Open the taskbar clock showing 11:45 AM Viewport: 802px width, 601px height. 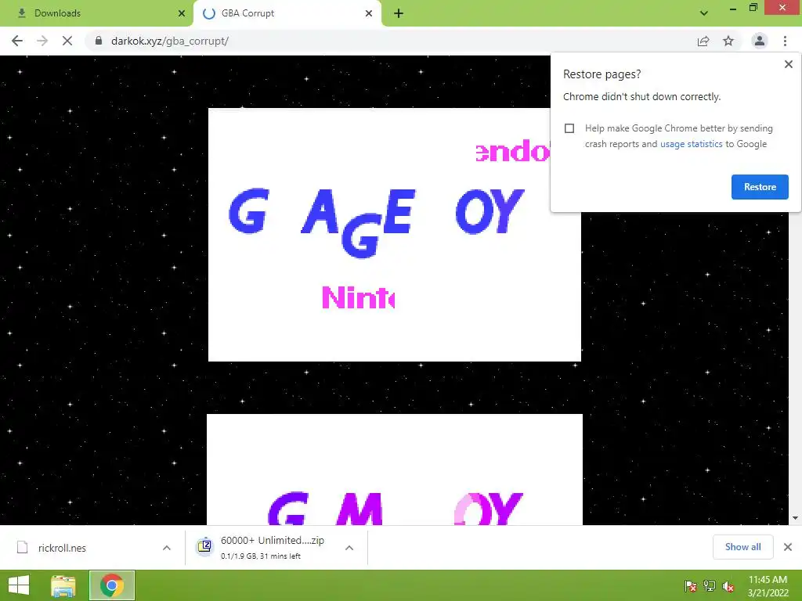(x=768, y=585)
